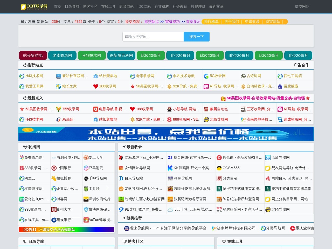Click the 易流链 G icon
The image size is (332, 249).
[x=59, y=120]
